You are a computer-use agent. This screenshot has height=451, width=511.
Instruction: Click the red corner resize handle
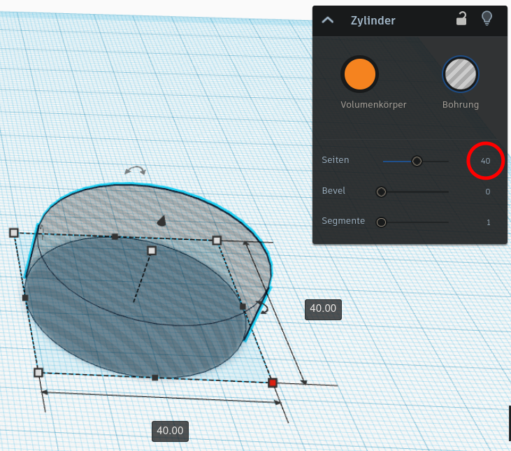[273, 382]
